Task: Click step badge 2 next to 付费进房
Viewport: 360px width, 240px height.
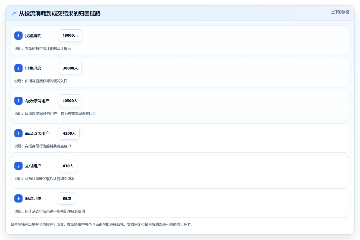Action: tap(18, 68)
